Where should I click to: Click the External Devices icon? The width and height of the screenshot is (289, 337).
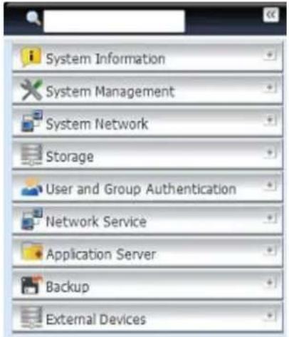coord(31,317)
